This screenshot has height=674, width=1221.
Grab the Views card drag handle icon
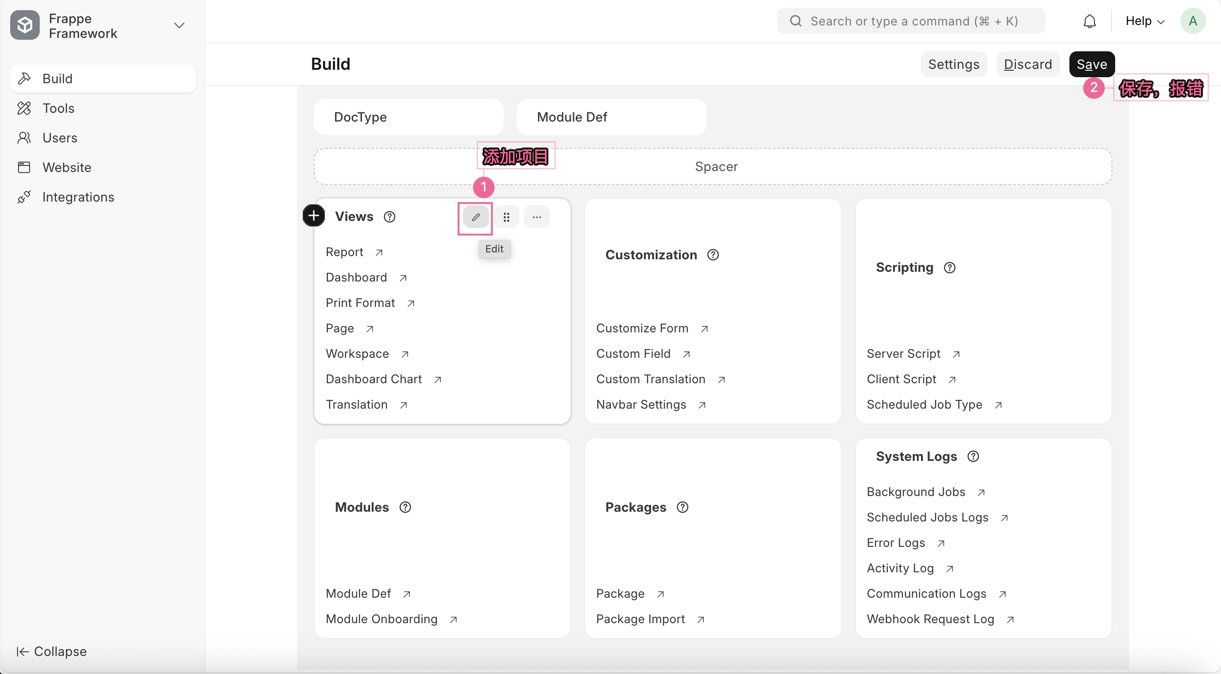(x=506, y=217)
